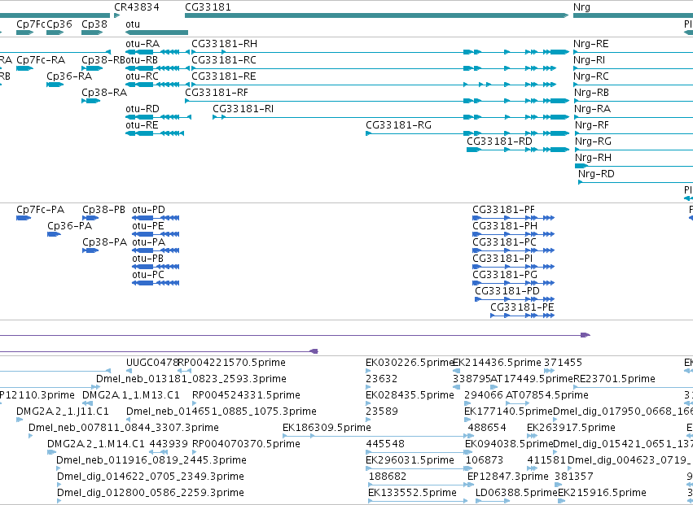Click the purple arrowhead of the upper, longer purple feature

pos(586,335)
